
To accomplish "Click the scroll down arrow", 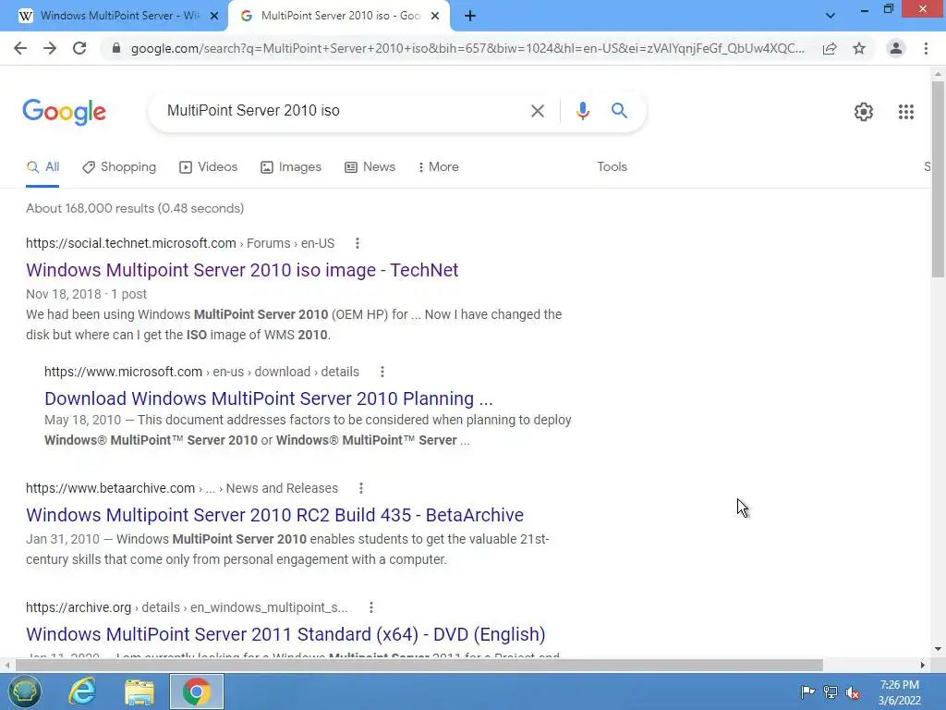I will [x=938, y=650].
